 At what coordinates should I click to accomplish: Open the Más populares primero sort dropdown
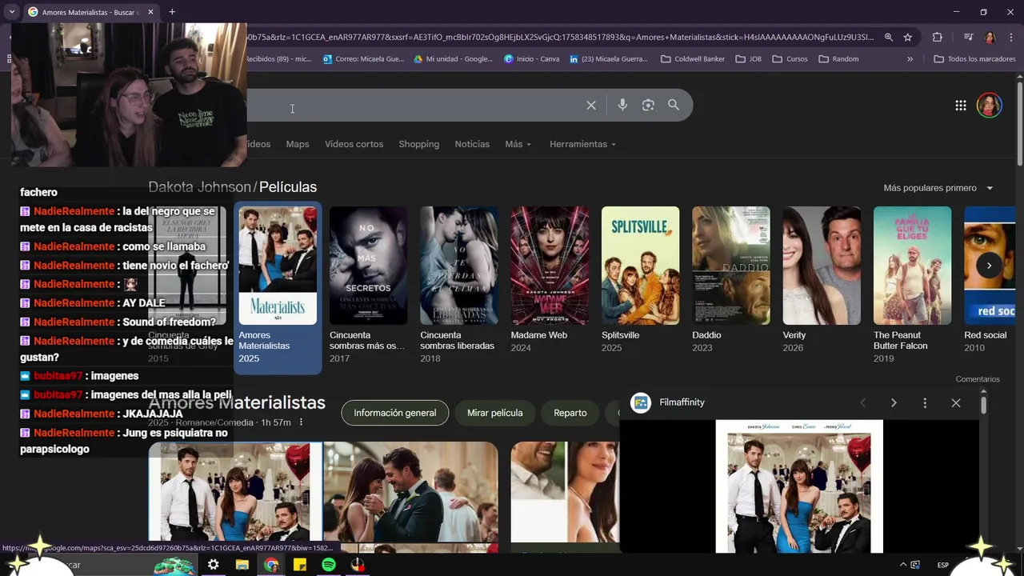click(x=938, y=188)
